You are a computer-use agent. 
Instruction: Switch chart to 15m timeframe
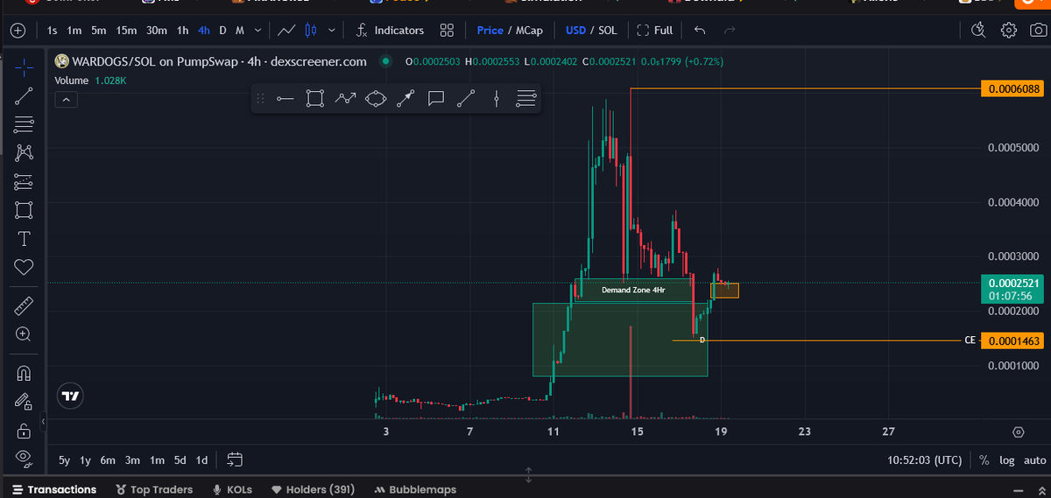[x=126, y=31]
